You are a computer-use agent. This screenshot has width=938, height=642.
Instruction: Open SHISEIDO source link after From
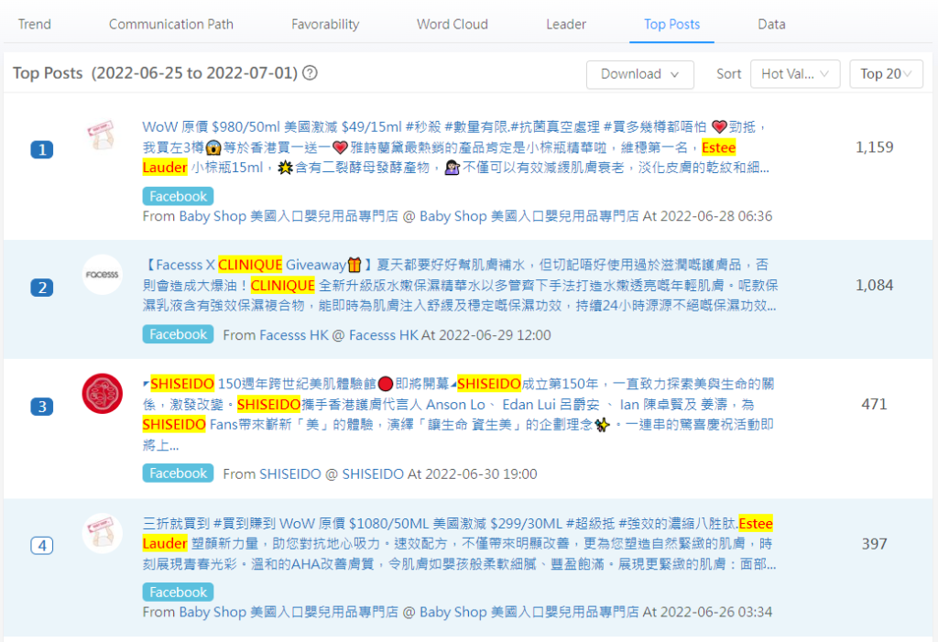[289, 473]
